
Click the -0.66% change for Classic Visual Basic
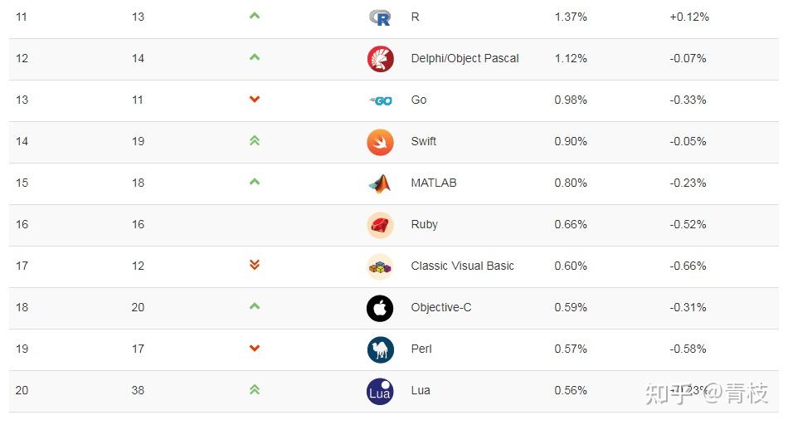tap(688, 266)
